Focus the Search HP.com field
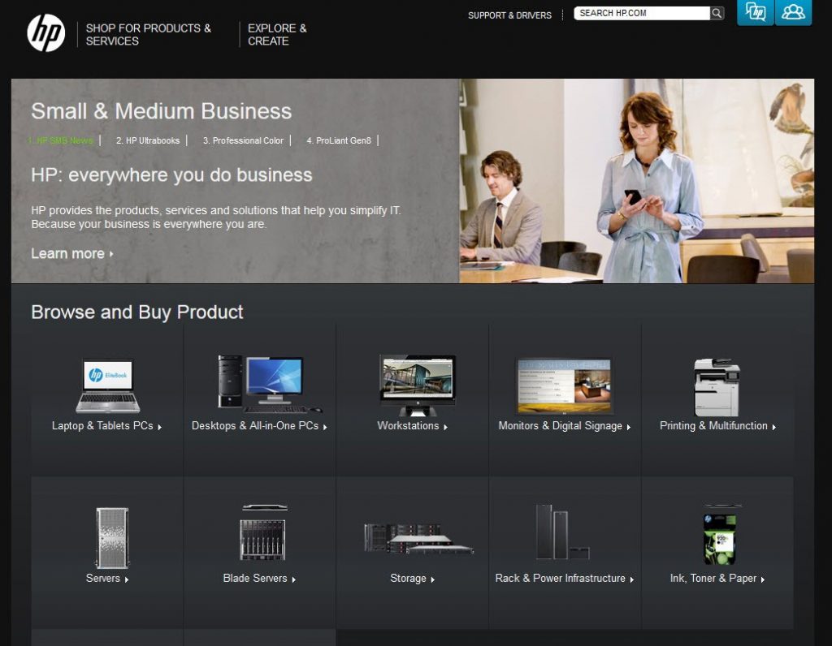The height and width of the screenshot is (646, 832). (641, 13)
